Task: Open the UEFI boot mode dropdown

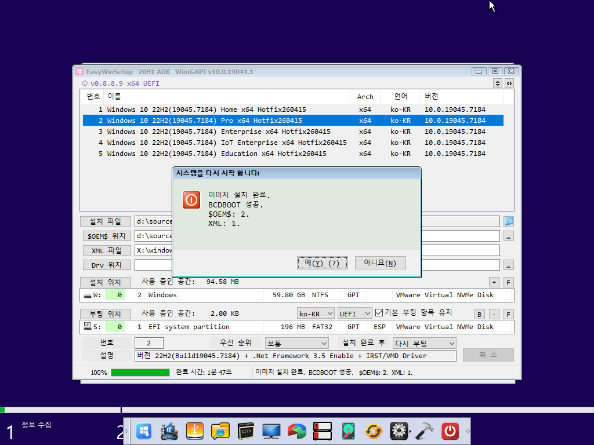Action: (354, 313)
